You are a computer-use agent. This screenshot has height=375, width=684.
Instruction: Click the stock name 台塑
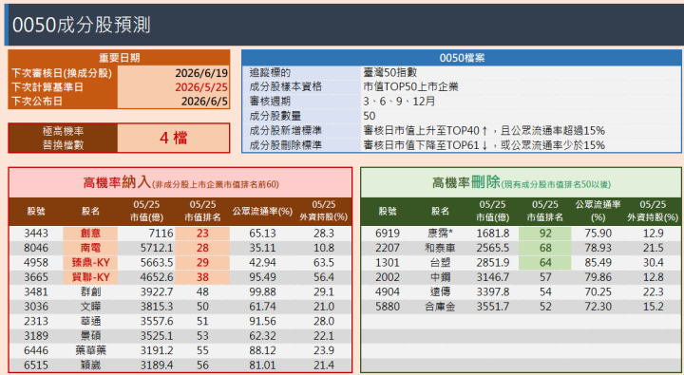pos(440,262)
